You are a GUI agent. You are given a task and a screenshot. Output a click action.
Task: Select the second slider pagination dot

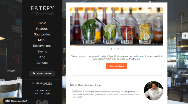coord(115,49)
